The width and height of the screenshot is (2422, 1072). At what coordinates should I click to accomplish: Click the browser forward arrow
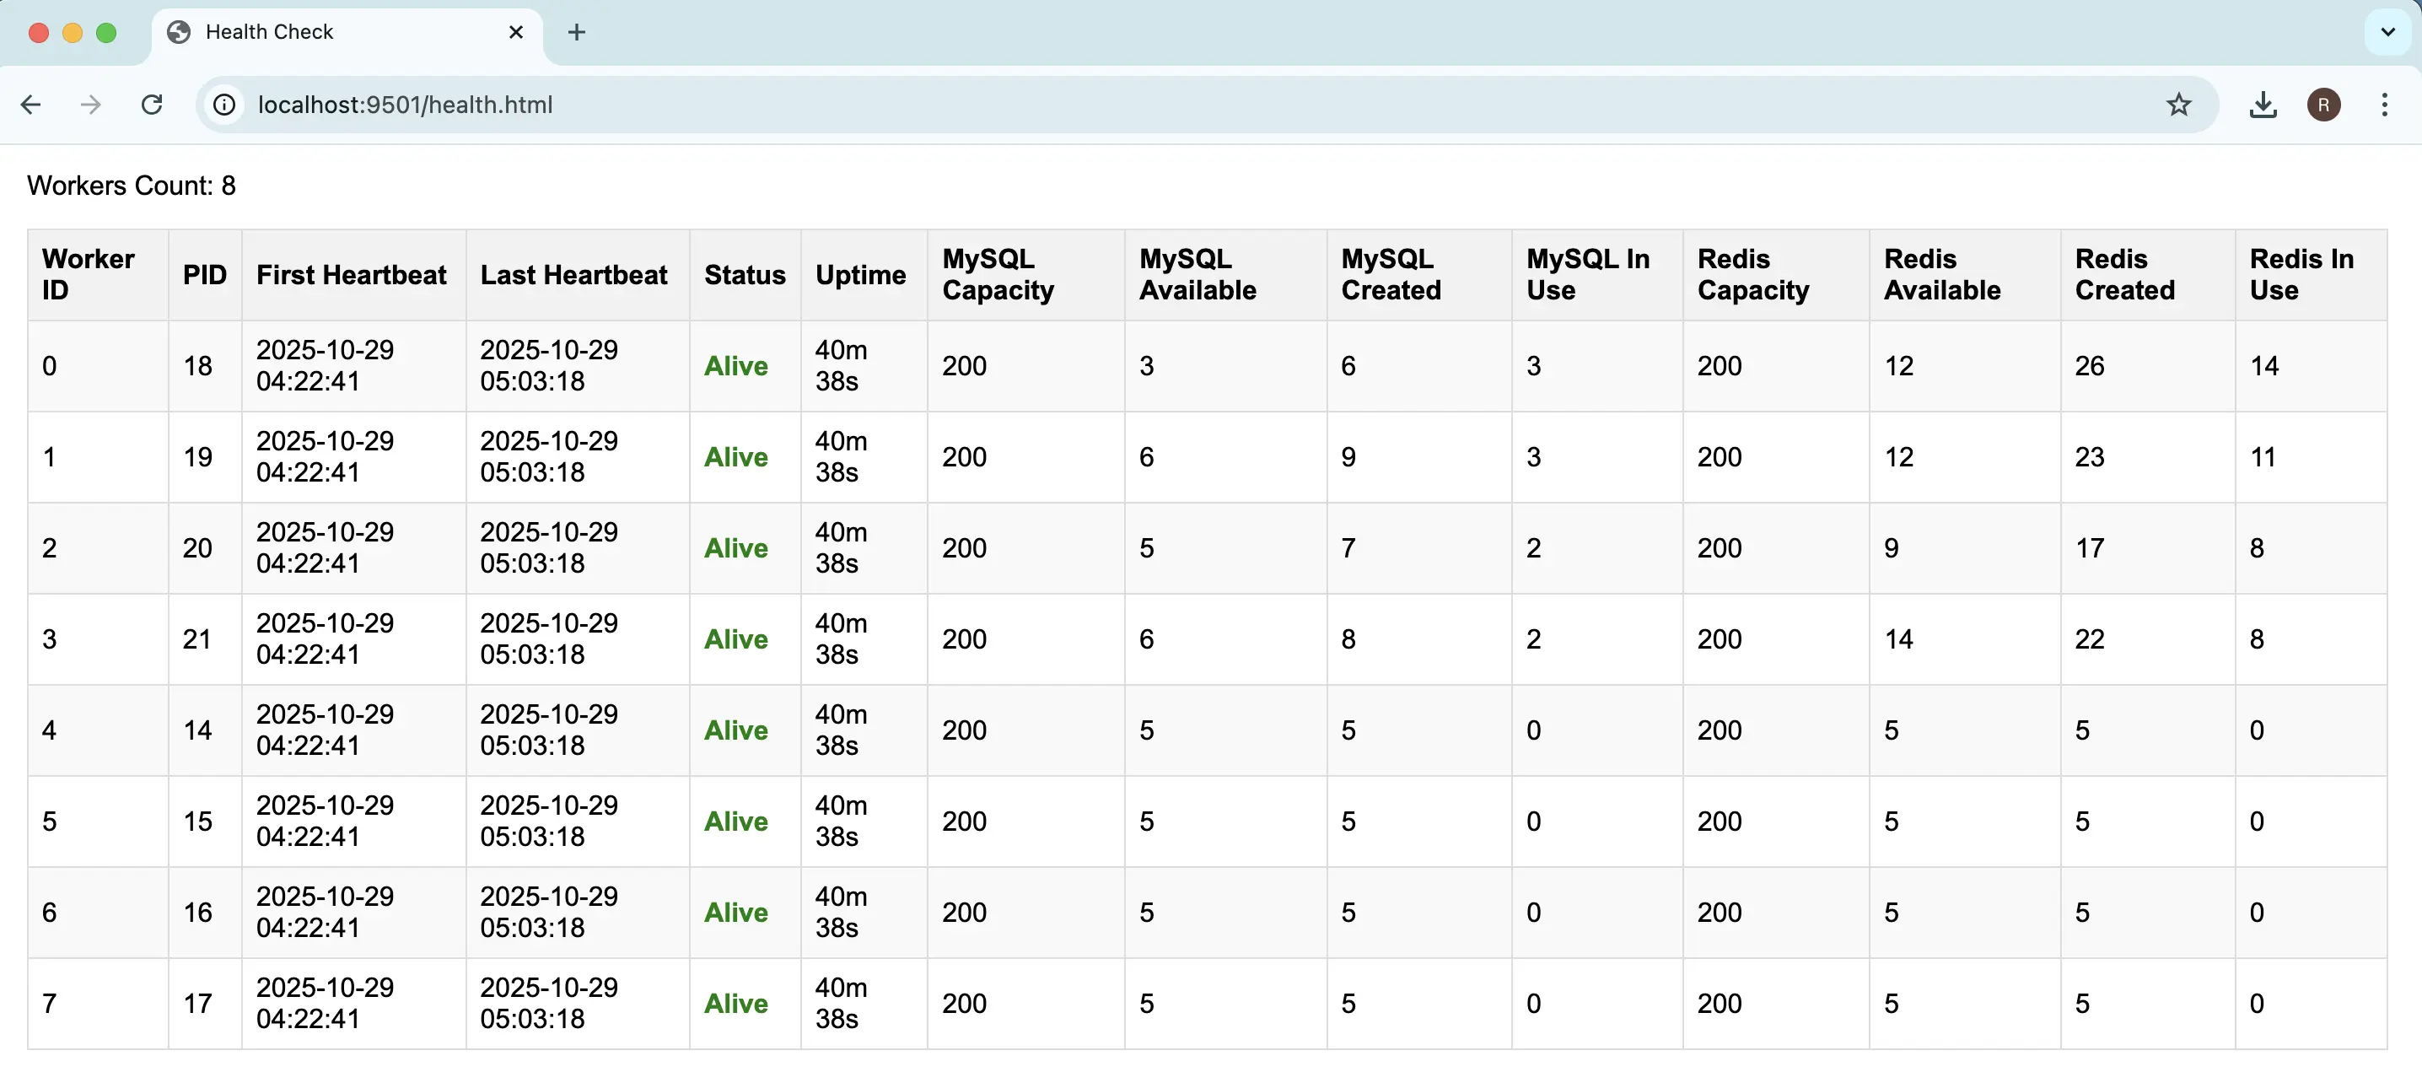pyautogui.click(x=91, y=105)
